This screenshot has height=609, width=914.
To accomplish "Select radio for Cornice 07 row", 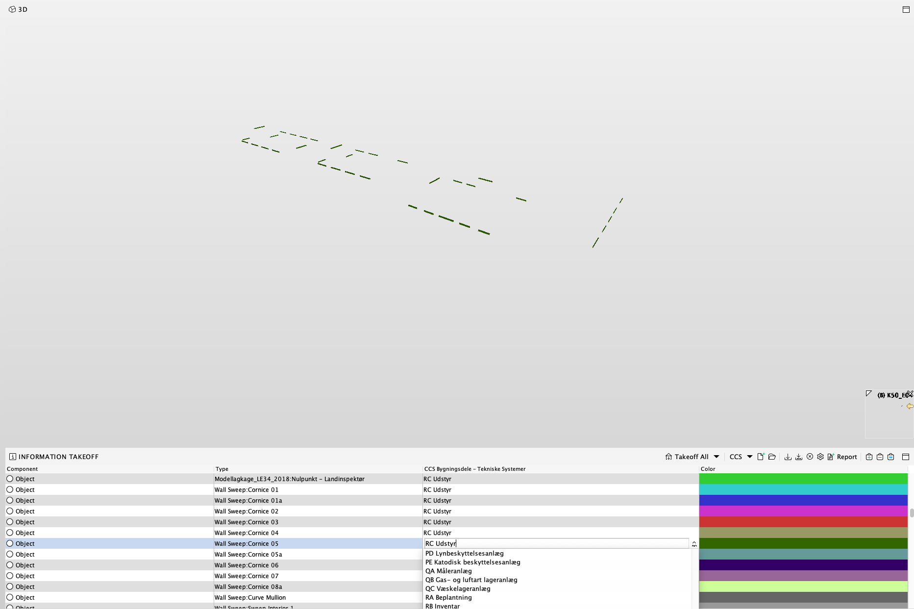I will (x=10, y=576).
